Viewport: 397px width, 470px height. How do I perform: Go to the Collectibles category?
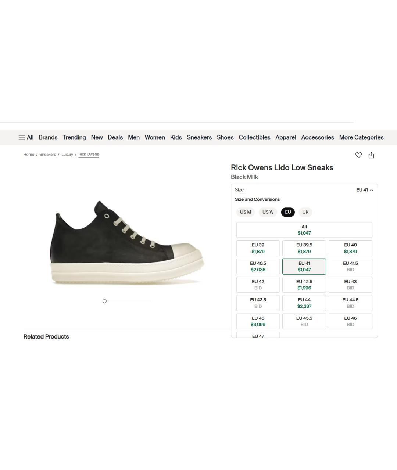(x=254, y=137)
